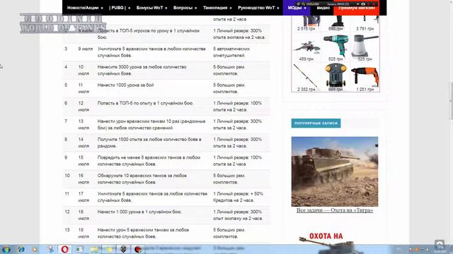Open the ad item priced 3 791 грн
Image resolution: width=453 pixels, height=254 pixels.
click(x=365, y=23)
